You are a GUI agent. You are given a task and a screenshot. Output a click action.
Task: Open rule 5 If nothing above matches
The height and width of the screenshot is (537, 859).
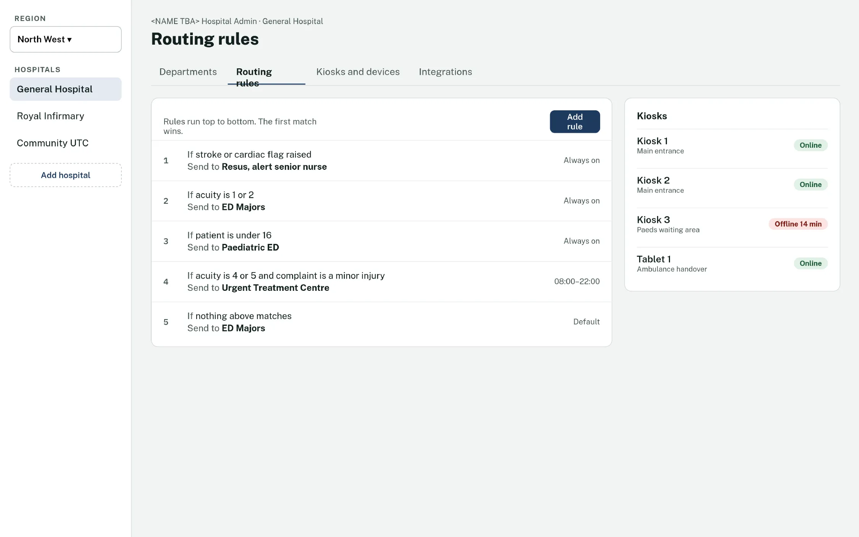coord(381,323)
